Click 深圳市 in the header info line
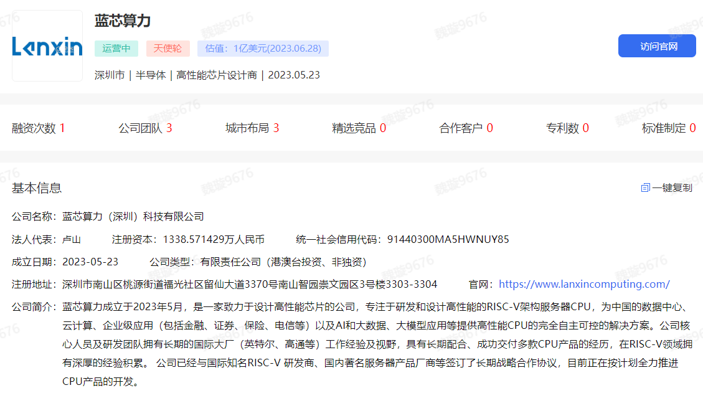Viewport: 703px width, 398px height. point(110,75)
